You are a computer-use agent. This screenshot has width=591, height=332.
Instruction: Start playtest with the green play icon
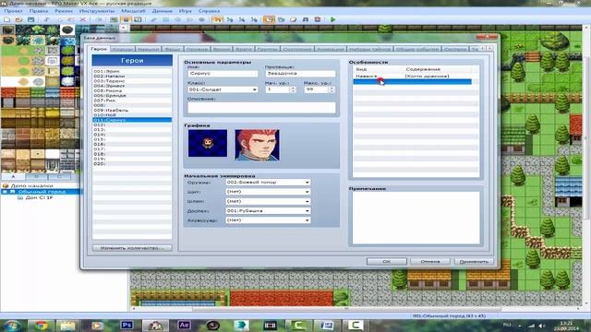tap(332, 19)
